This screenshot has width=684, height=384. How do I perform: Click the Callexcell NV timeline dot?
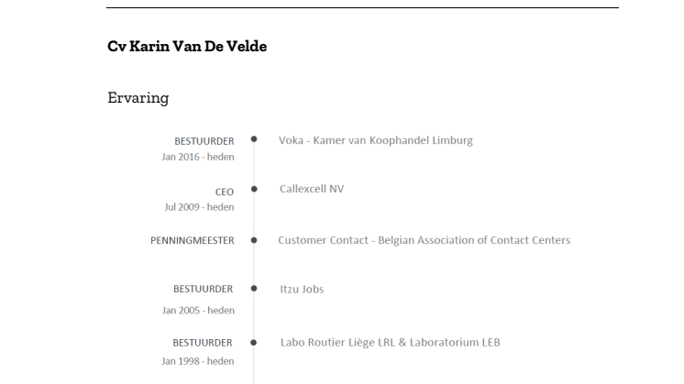(x=254, y=189)
